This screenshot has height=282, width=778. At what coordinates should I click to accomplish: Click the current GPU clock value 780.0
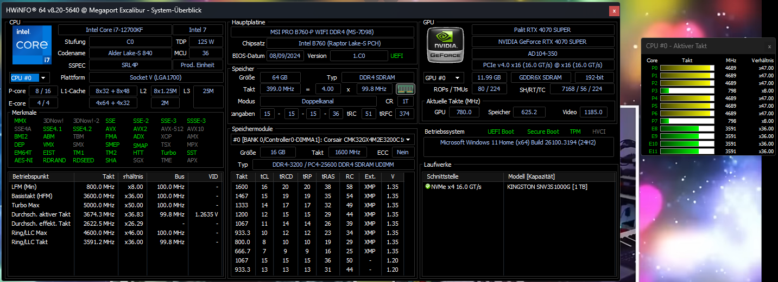(464, 112)
